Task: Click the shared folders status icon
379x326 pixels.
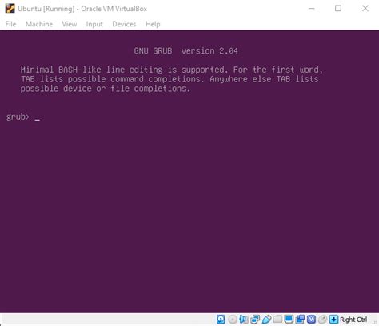Action: coord(277,319)
